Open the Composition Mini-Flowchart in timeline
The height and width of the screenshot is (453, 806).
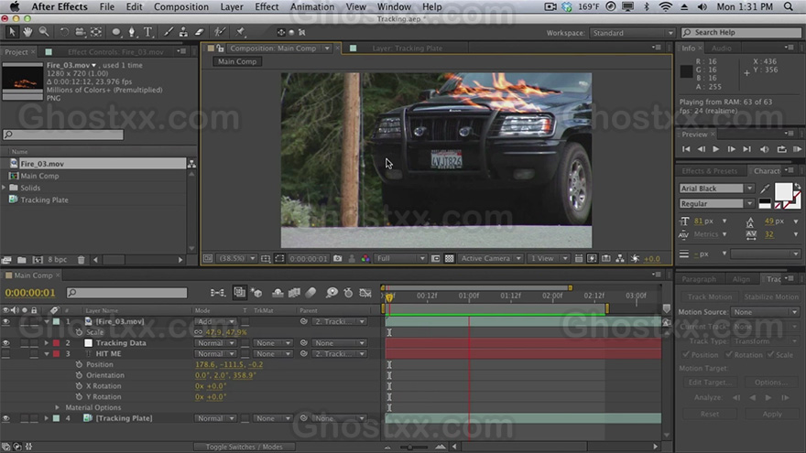coord(217,292)
